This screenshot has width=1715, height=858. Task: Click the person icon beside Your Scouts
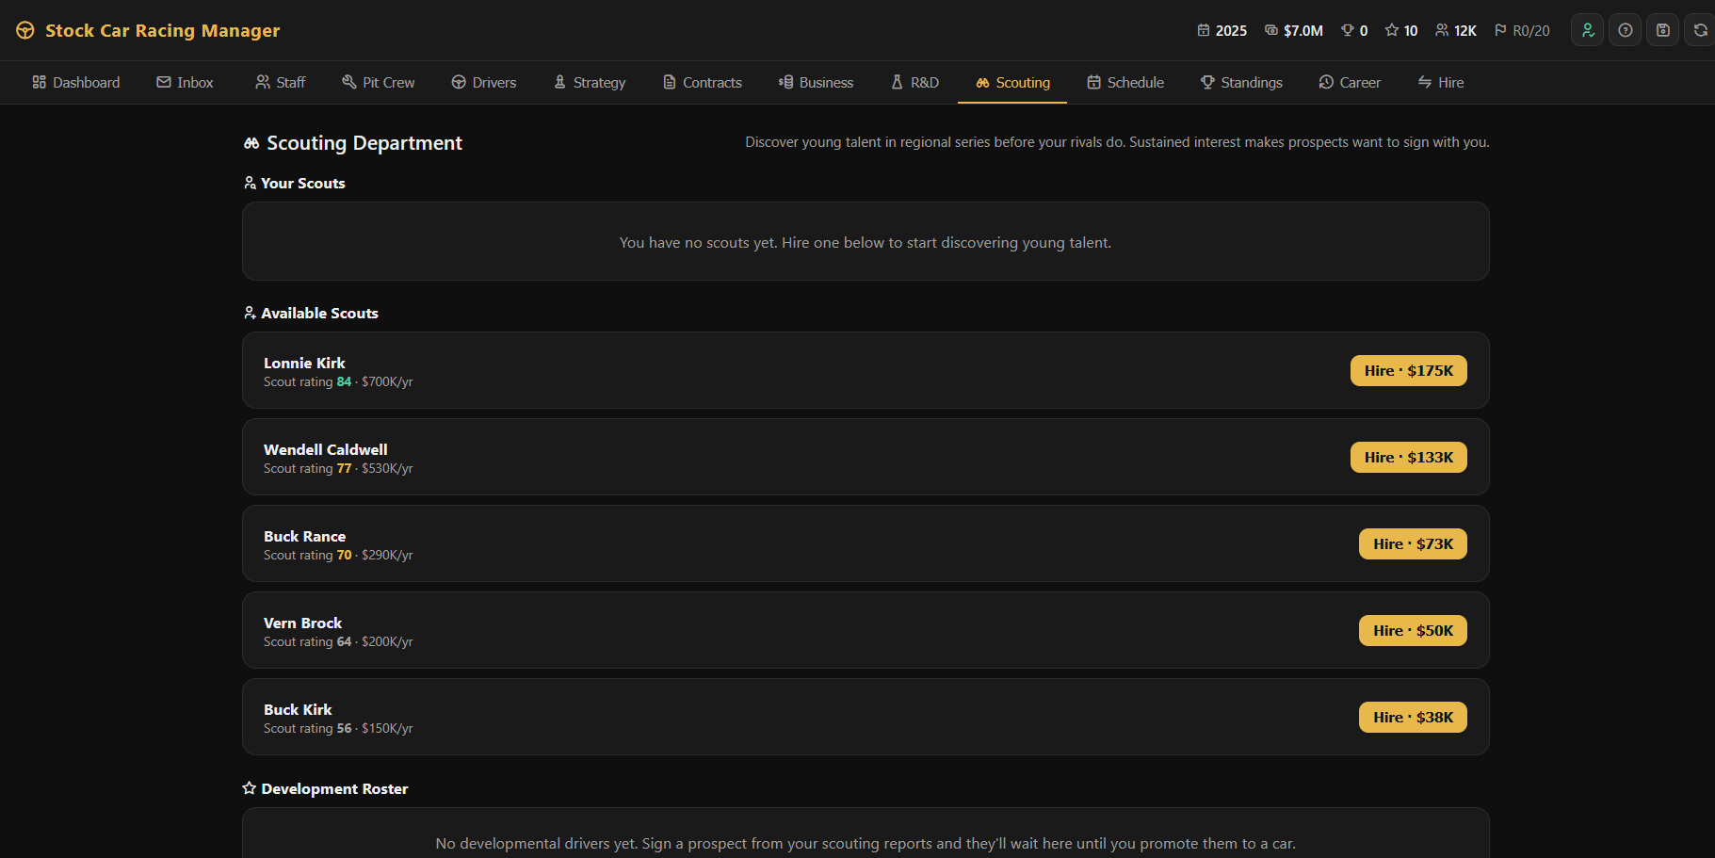[x=250, y=183]
